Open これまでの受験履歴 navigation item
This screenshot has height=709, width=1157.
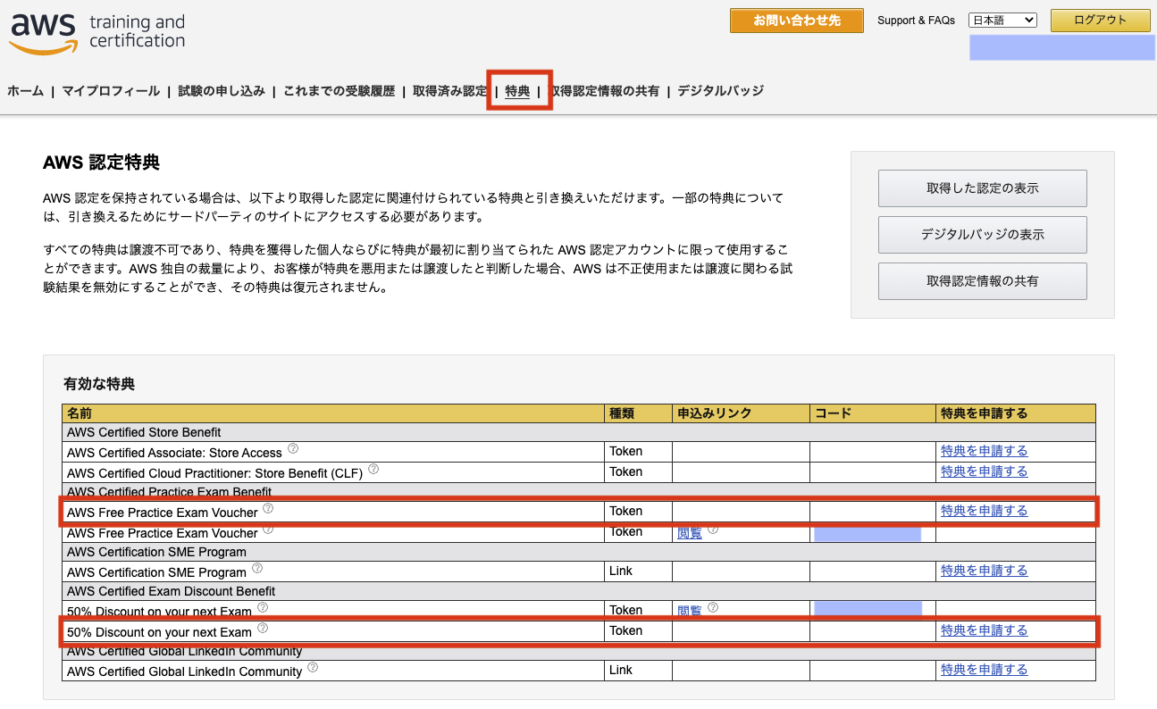(339, 90)
